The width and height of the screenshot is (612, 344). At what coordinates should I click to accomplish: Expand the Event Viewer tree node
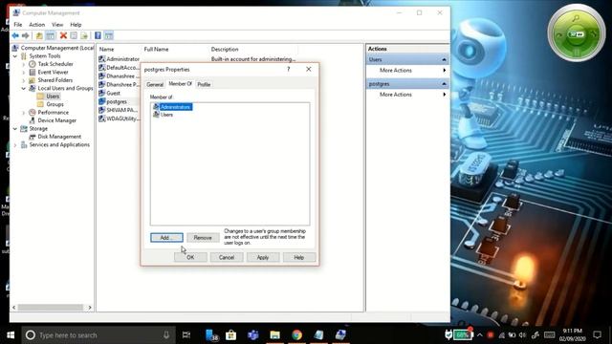point(24,73)
